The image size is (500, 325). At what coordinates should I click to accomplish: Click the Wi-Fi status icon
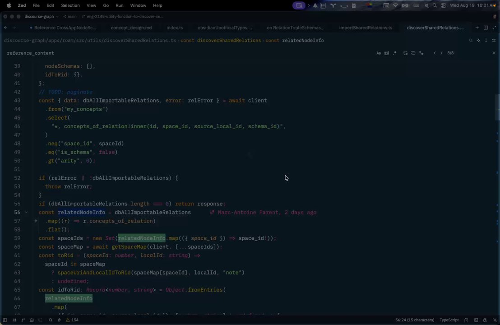point(395,5)
